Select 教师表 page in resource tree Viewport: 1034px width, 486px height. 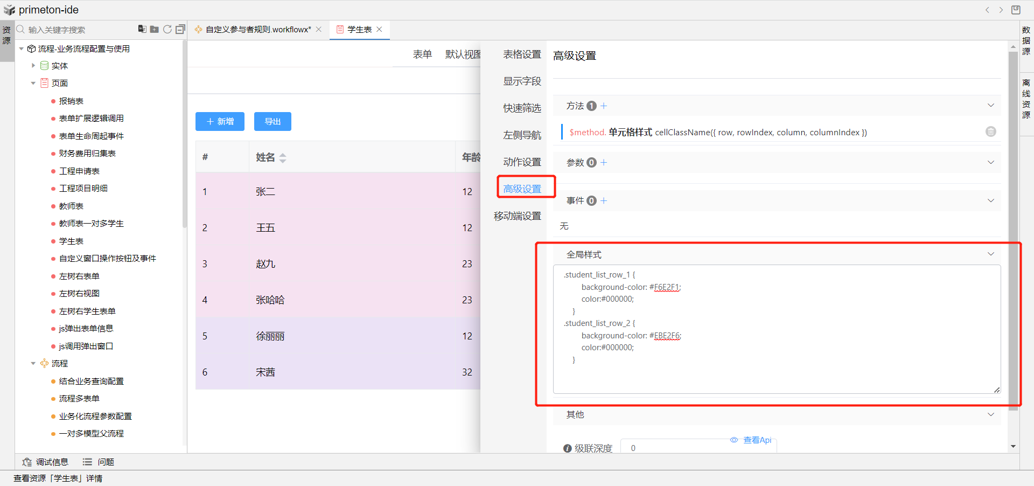tap(71, 206)
